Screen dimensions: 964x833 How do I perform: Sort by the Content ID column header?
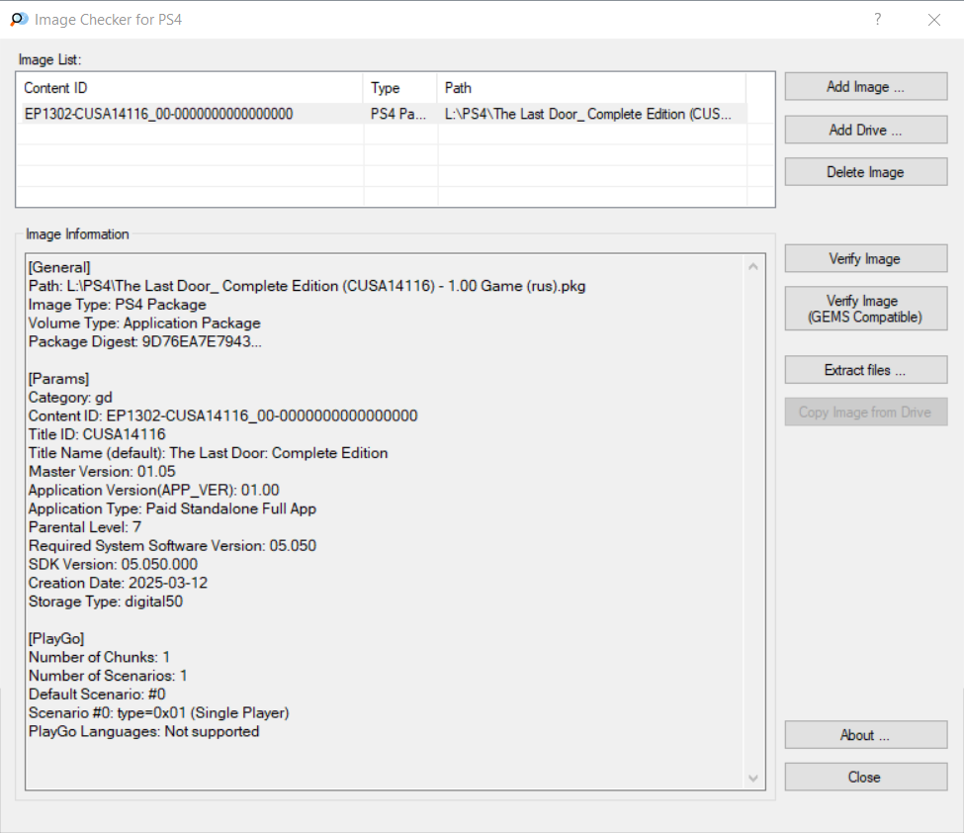tap(190, 88)
